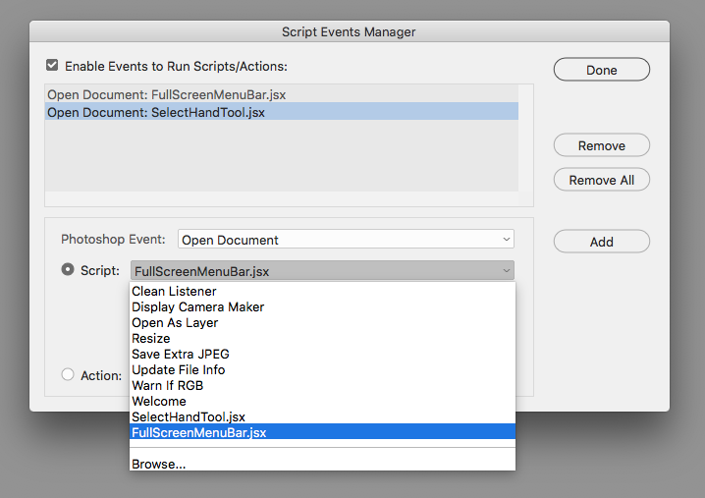This screenshot has height=498, width=705.
Task: Click the Script dropdown showing FullScreenMenuBar.jsx
Action: 322,271
